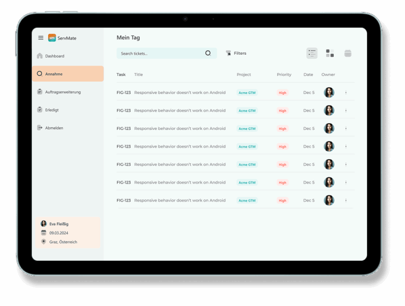This screenshot has height=306, width=405.
Task: Click the Erledigt checkmark icon
Action: pos(40,110)
